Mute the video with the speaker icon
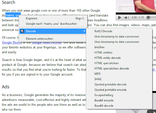 point(126,18)
